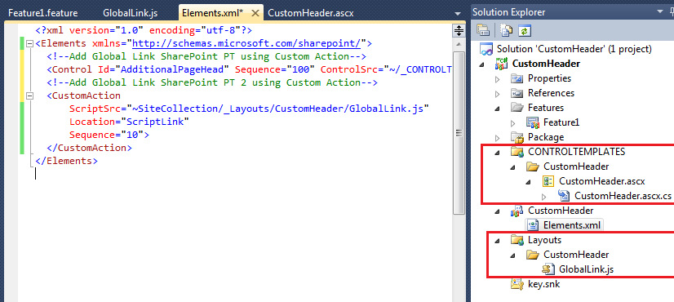This screenshot has width=674, height=302.
Task: Click the editor vertical scrollbar thumb
Action: click(x=459, y=132)
